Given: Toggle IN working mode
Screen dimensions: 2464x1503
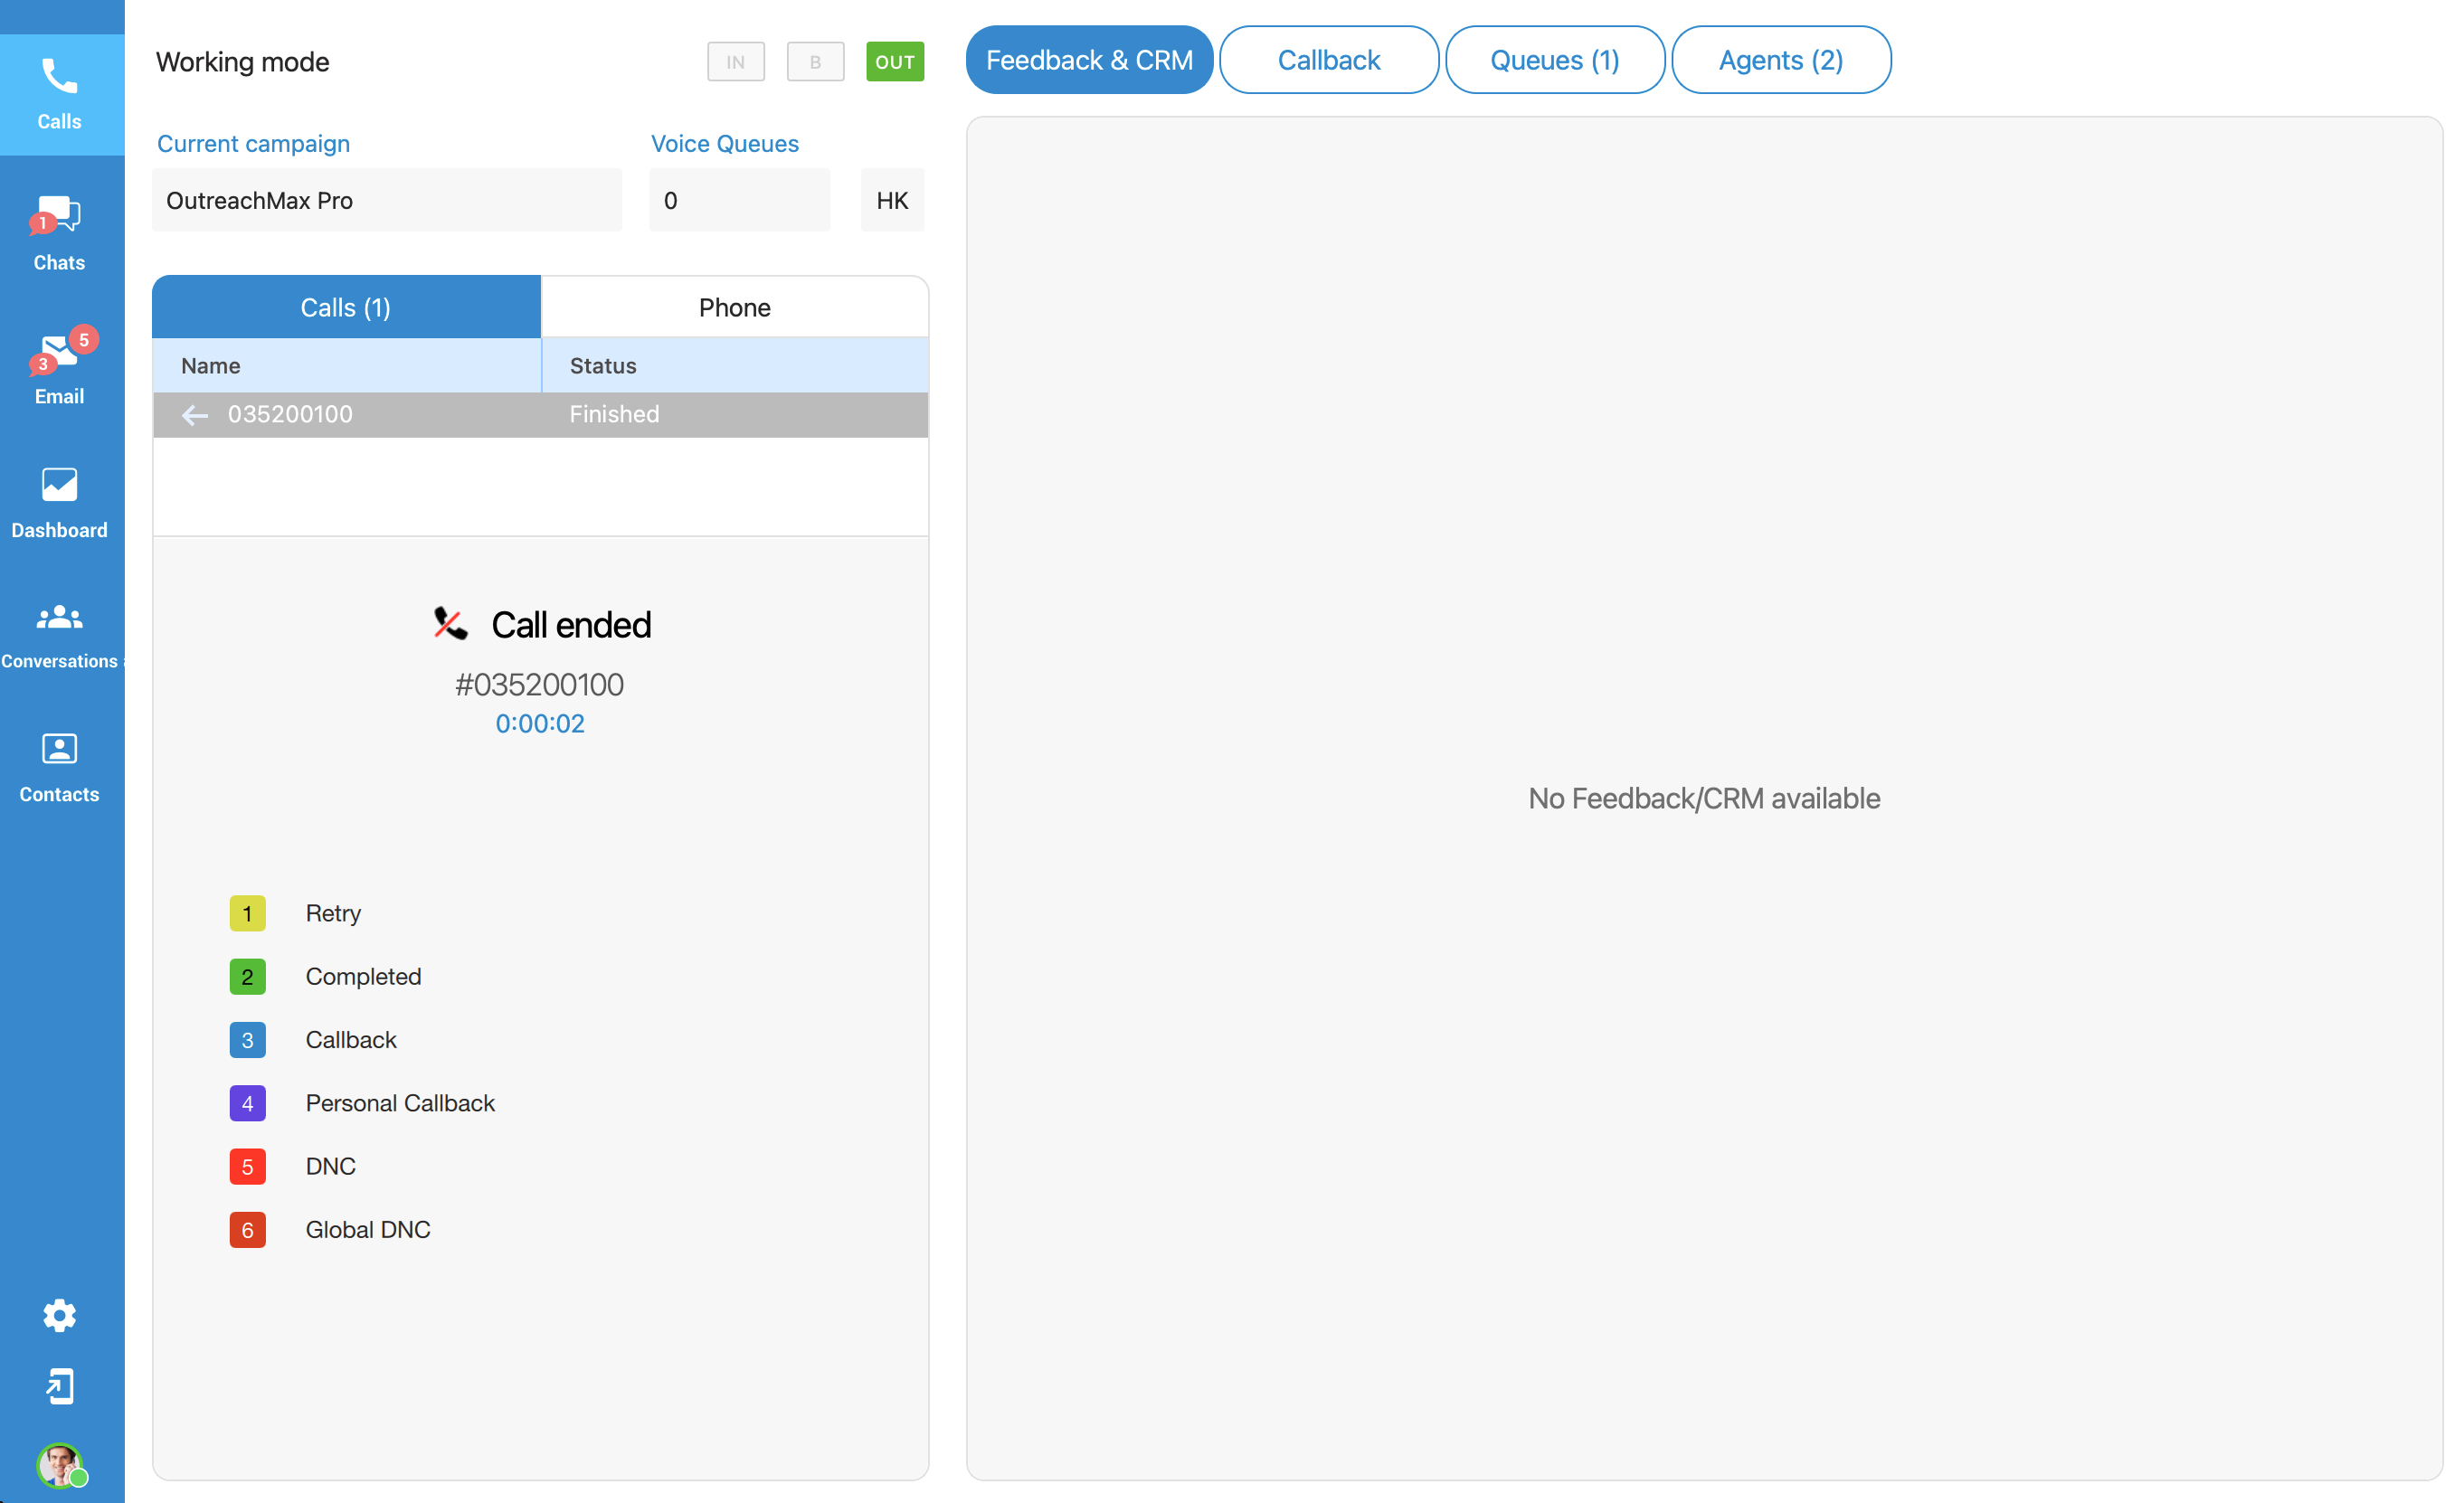Looking at the screenshot, I should click(735, 61).
